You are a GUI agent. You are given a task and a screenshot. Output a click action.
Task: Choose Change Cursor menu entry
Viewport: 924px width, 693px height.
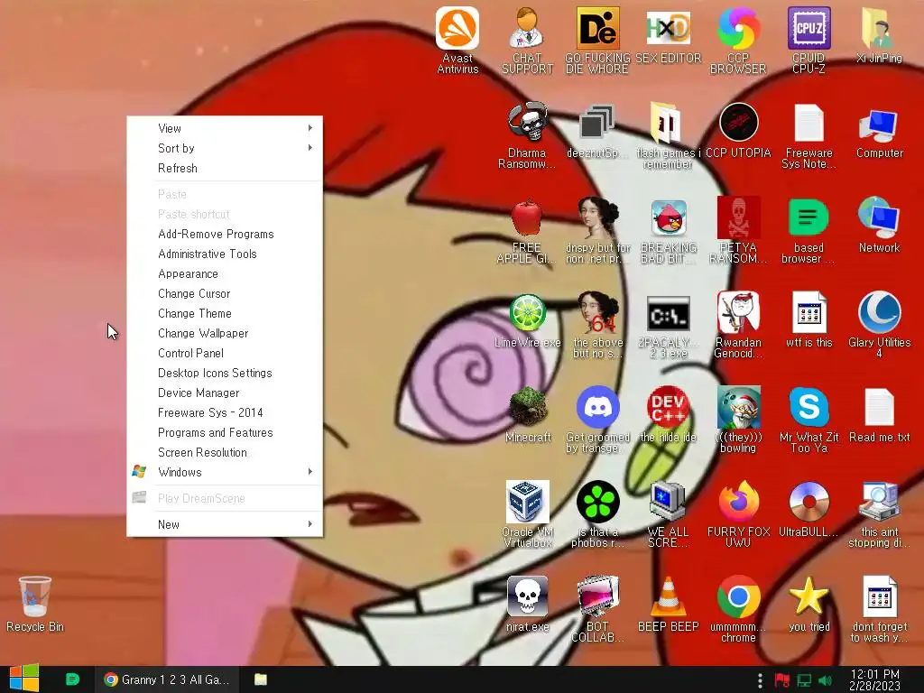tap(225, 293)
